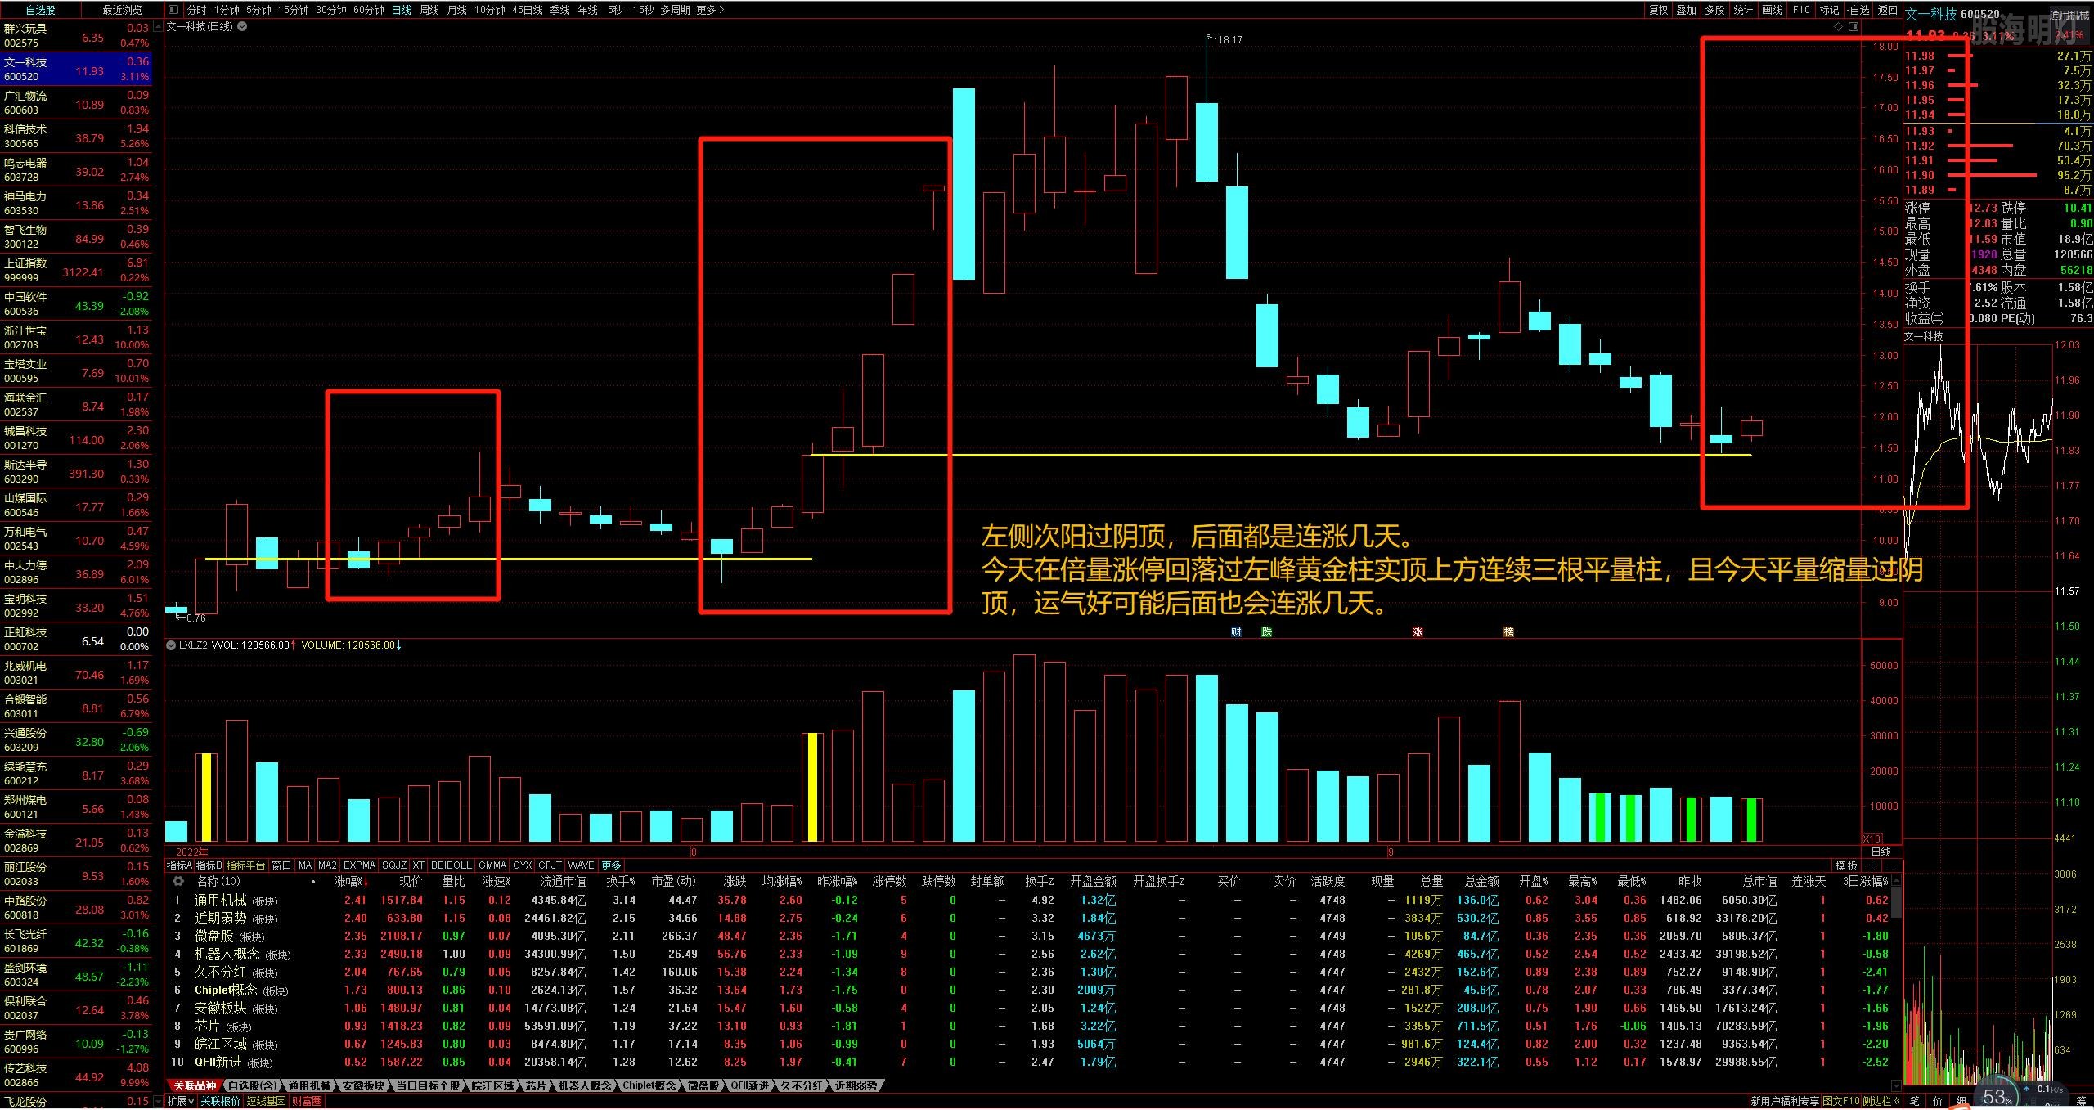Select the 月线 monthly period
The width and height of the screenshot is (2094, 1110).
point(457,10)
